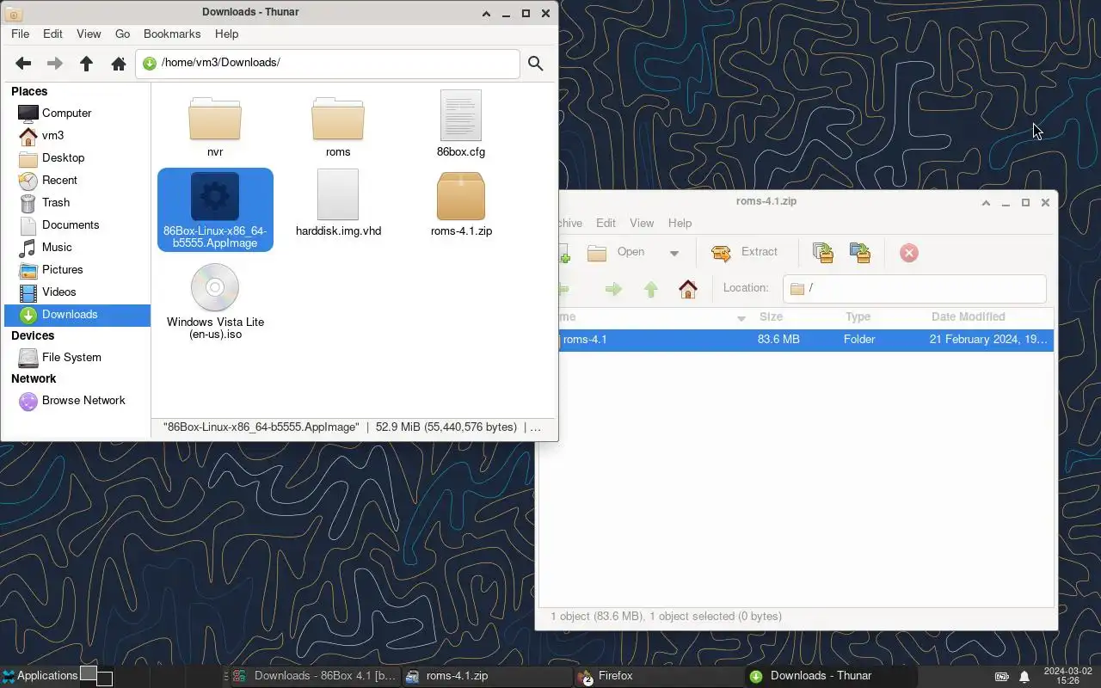Go back in Thunar navigation
Image resolution: width=1101 pixels, height=688 pixels.
(23, 64)
